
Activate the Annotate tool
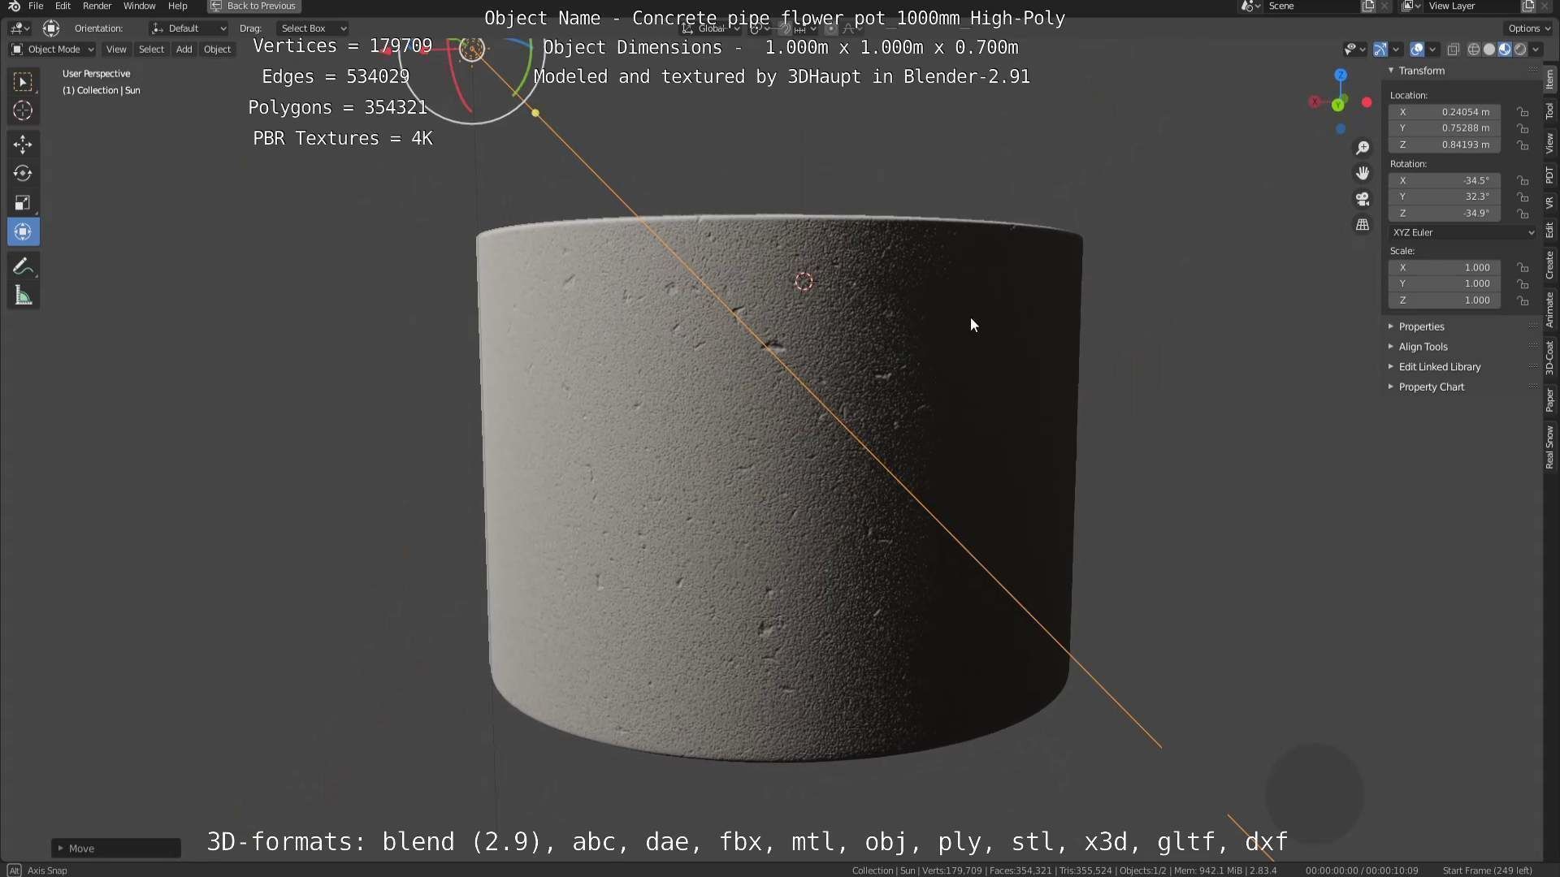[x=23, y=267]
